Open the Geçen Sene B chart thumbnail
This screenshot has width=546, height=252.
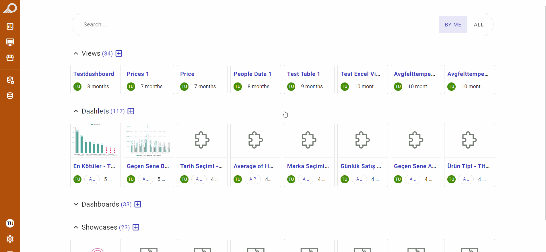point(149,140)
